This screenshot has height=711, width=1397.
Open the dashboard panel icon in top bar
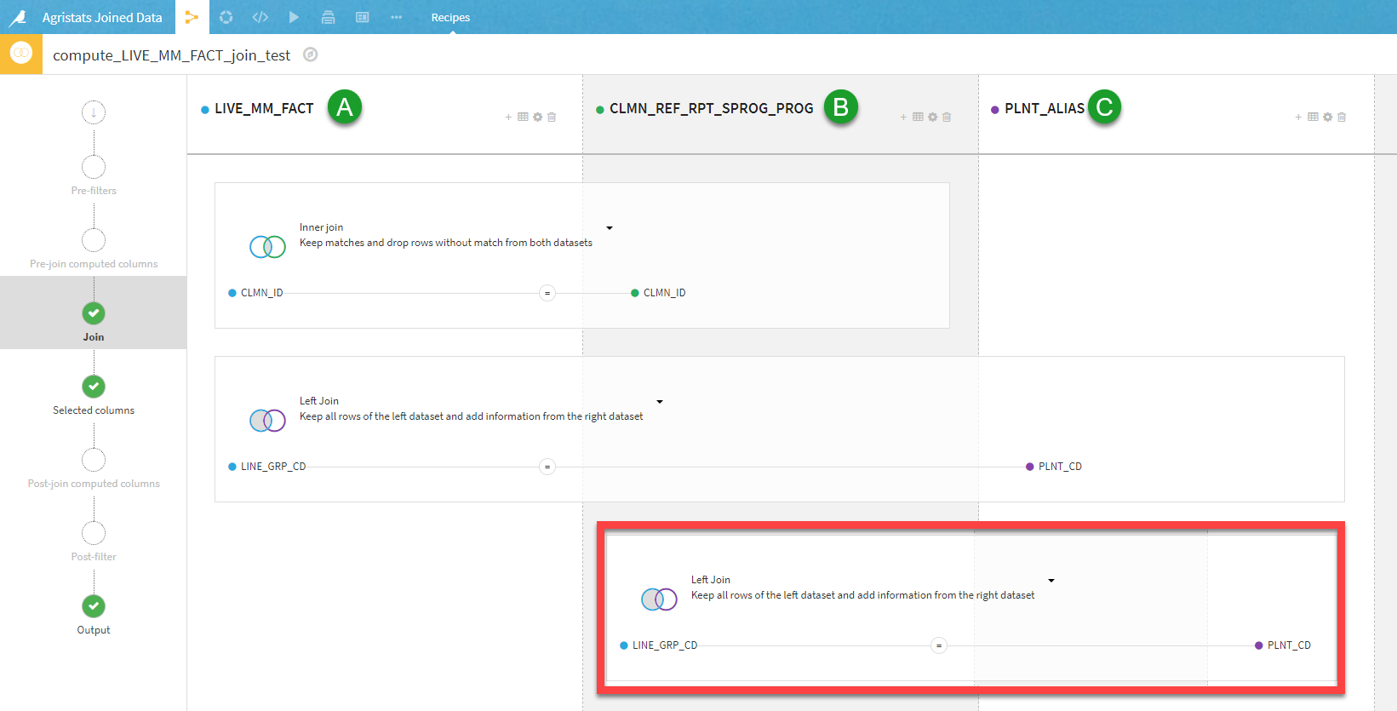(x=362, y=17)
